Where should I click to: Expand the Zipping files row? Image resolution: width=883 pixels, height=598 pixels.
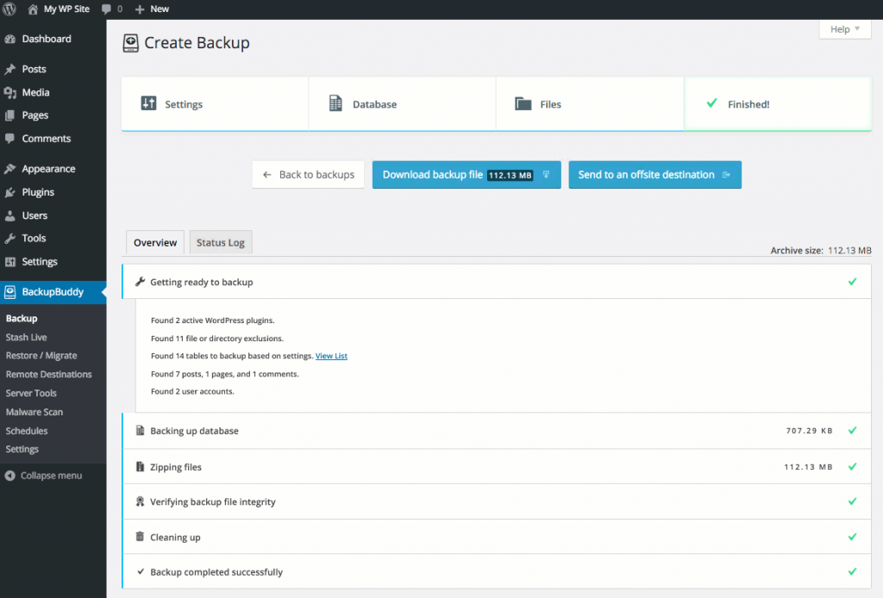tap(176, 467)
